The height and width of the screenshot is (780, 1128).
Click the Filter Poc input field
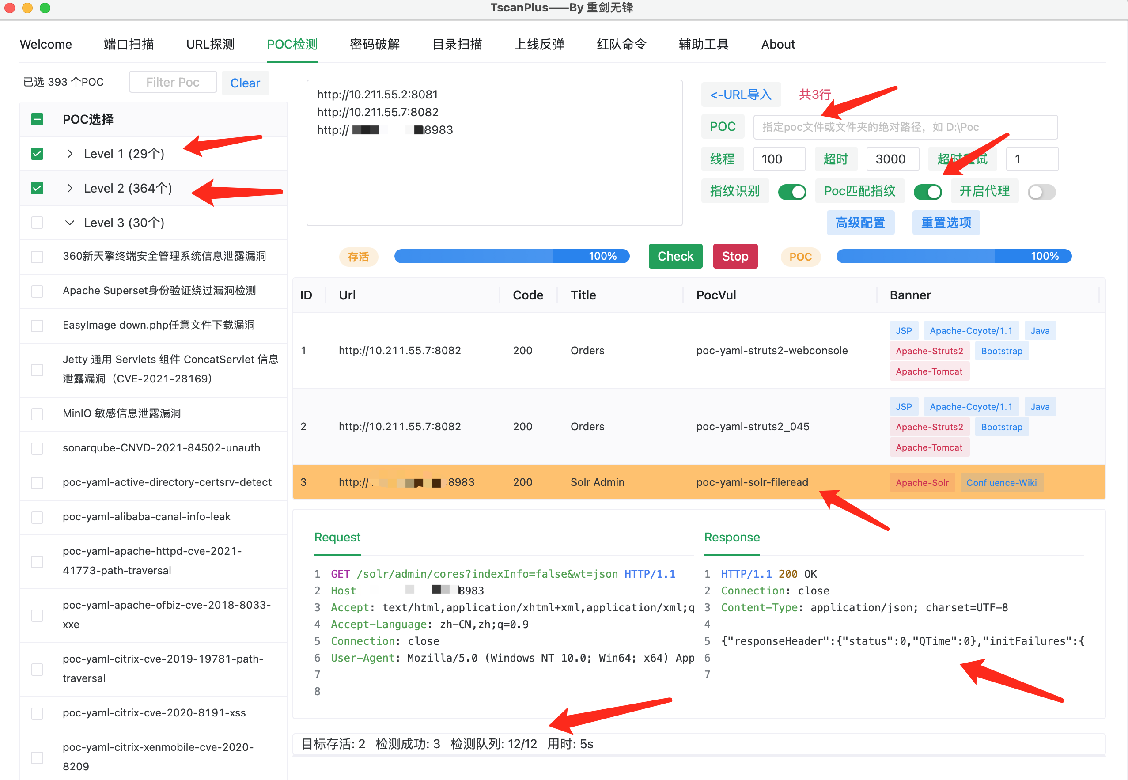pos(173,82)
